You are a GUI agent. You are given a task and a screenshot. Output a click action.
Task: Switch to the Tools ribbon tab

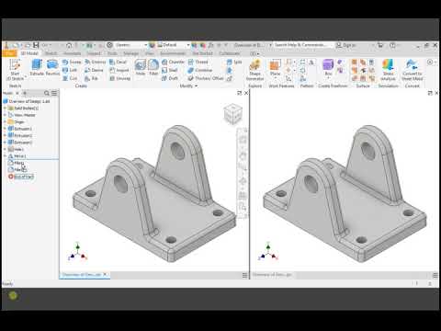pyautogui.click(x=112, y=53)
